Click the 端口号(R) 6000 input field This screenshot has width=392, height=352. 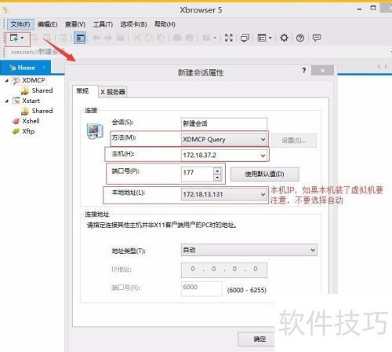tap(201, 288)
